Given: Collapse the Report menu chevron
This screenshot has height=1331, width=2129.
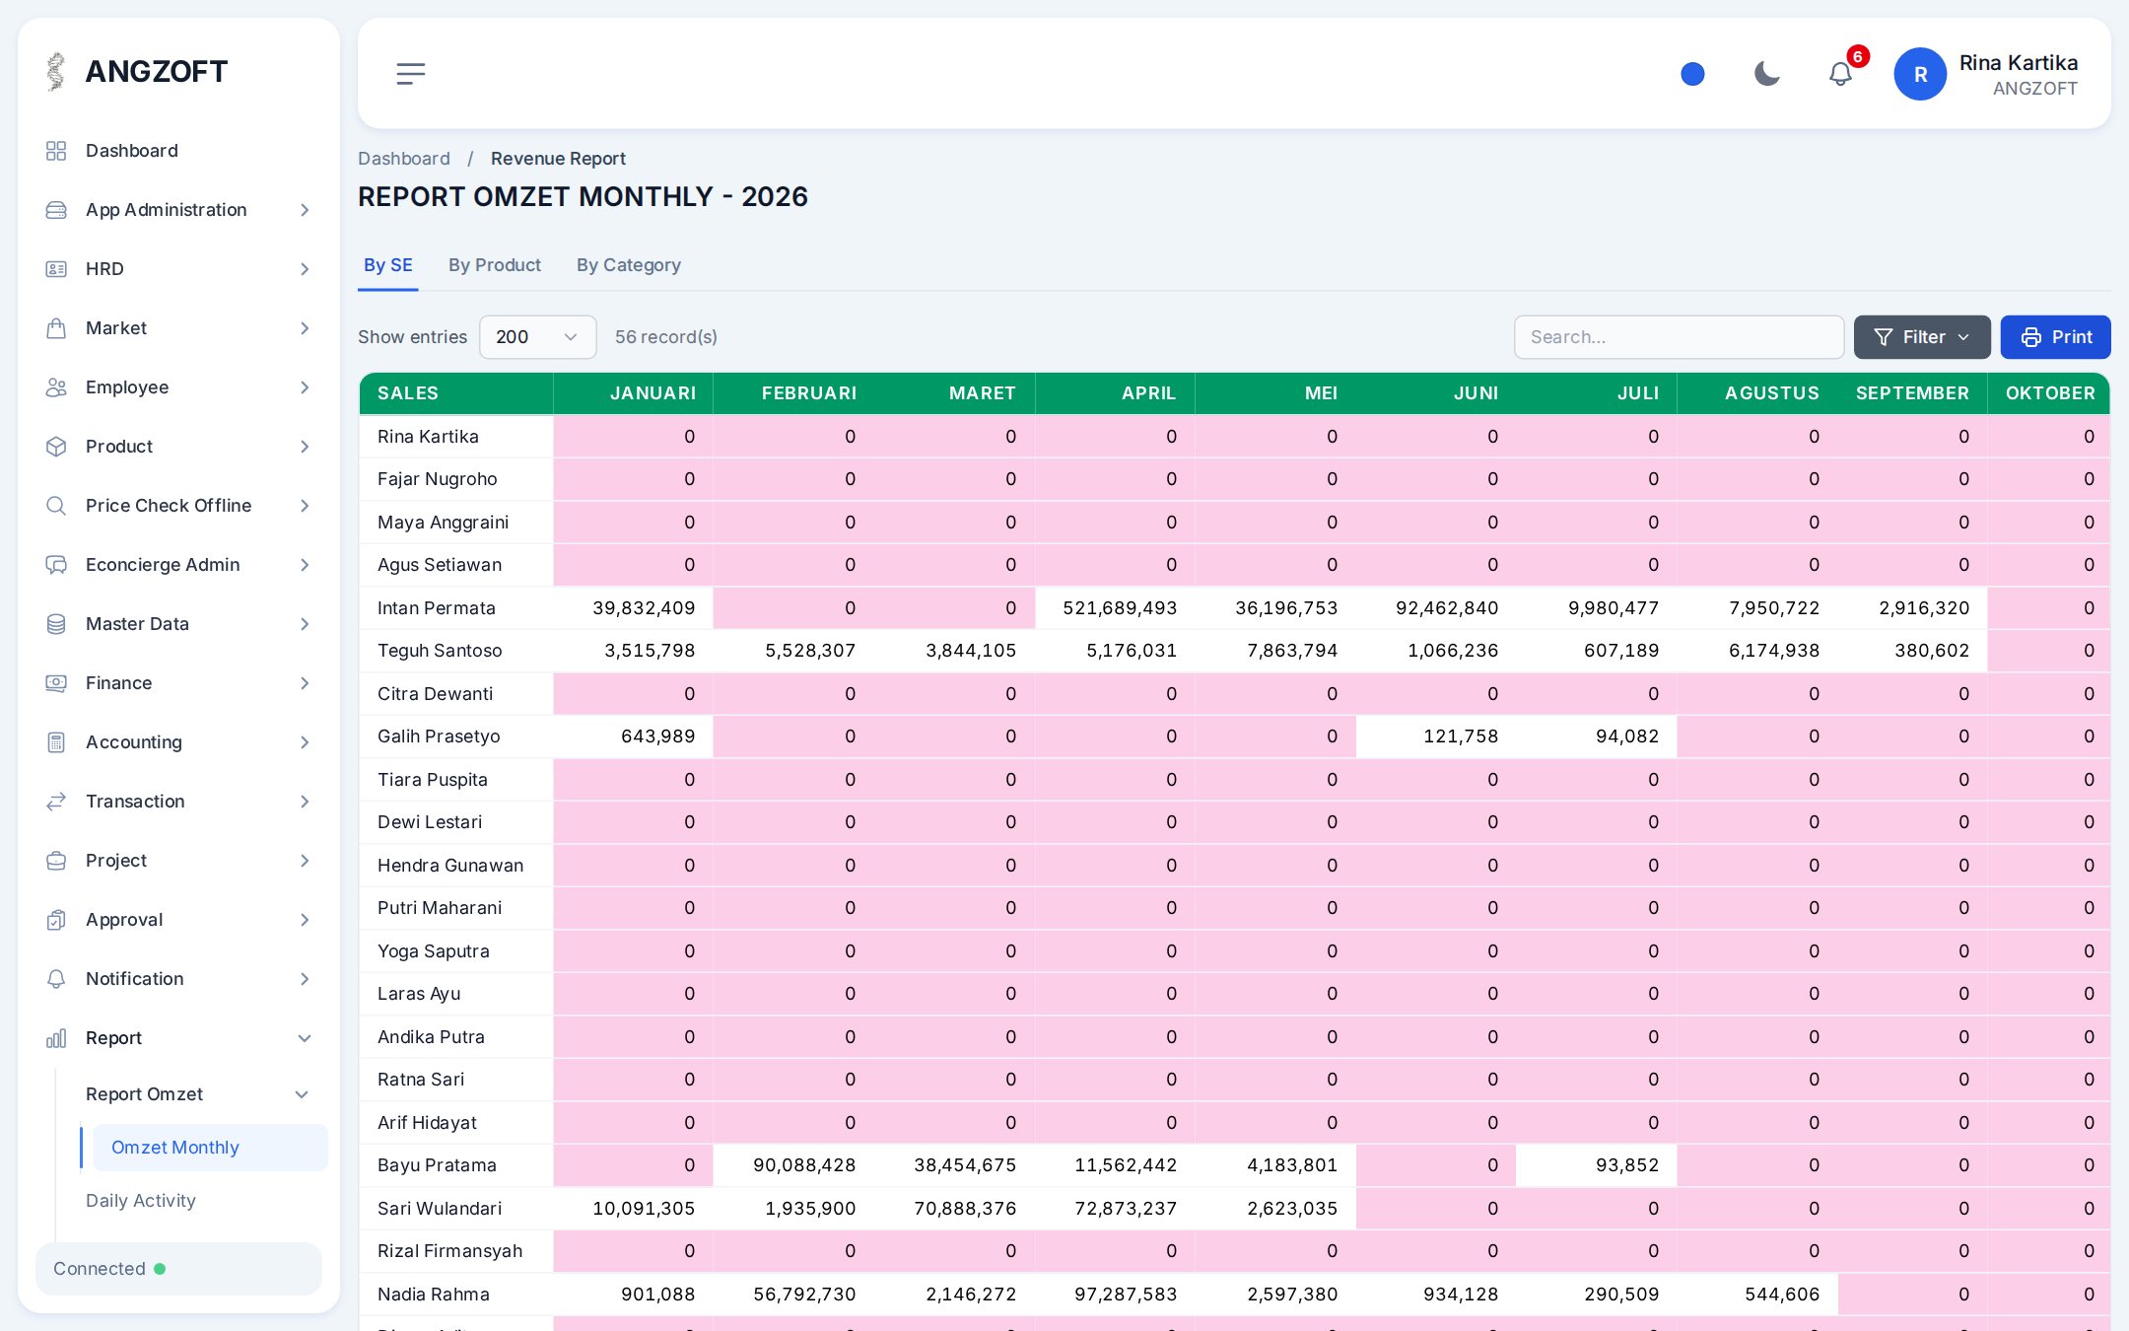Looking at the screenshot, I should point(305,1038).
